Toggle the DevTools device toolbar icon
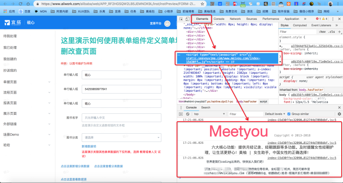Viewport: 343px width, 183px height. pyautogui.click(x=188, y=19)
